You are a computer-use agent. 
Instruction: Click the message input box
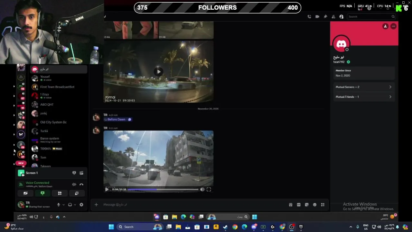(193, 205)
